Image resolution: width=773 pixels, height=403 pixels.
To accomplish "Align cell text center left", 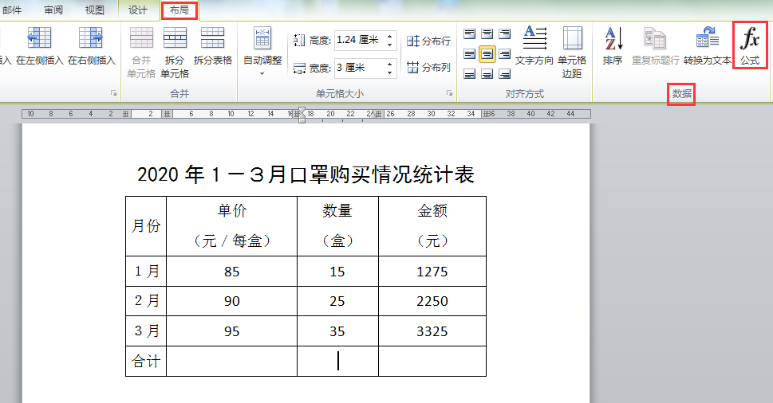I will [x=469, y=53].
